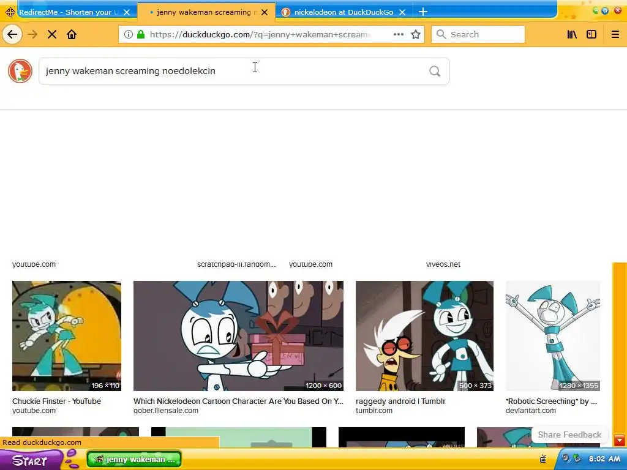The height and width of the screenshot is (470, 627).
Task: Click the DuckDuckGo logo
Action: coord(20,71)
